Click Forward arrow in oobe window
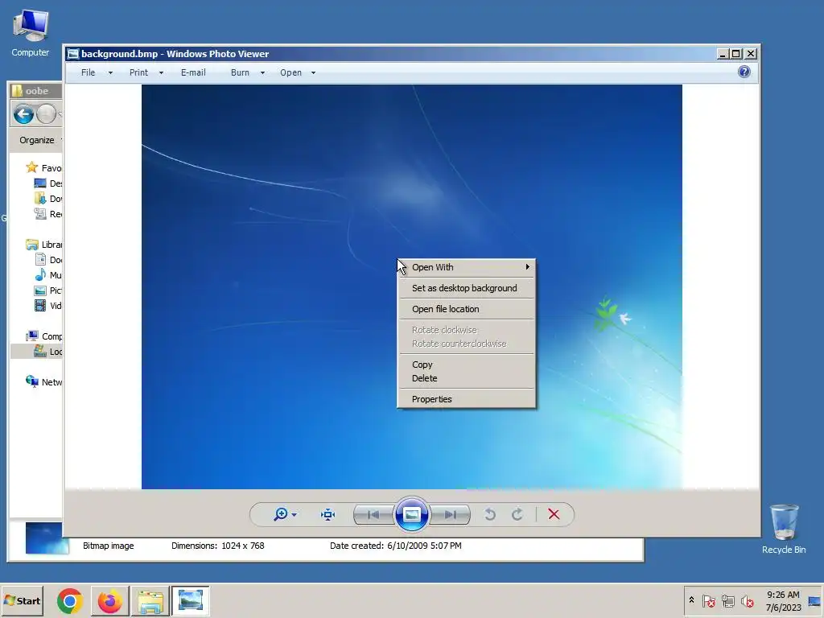Screen dimensions: 824x618 coord(46,114)
